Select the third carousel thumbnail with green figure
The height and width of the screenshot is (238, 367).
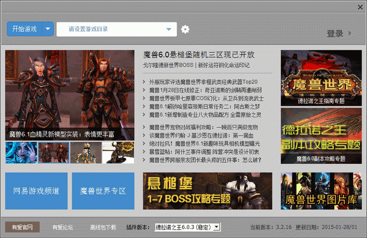[86, 152]
